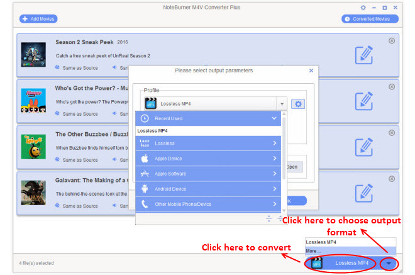Click Season 2 Sneak Peek title
This screenshot has width=415, height=275.
[x=84, y=42]
